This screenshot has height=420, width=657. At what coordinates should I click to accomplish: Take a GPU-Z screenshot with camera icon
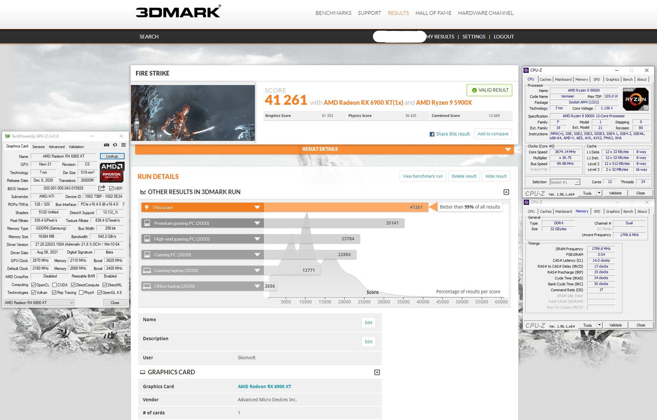click(x=107, y=145)
